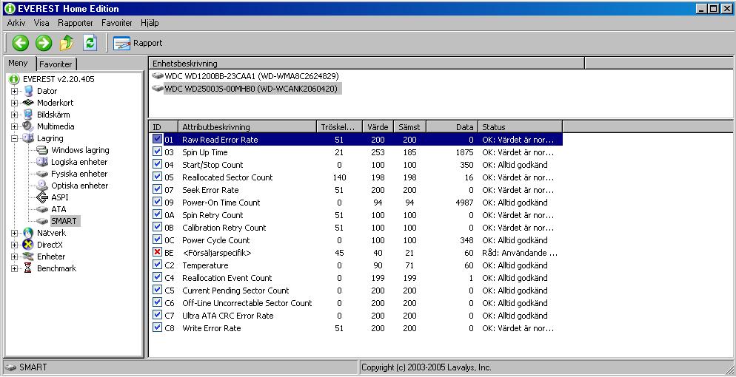Image resolution: width=736 pixels, height=377 pixels.
Task: Select the Moderkort motherboard icon
Action: coord(28,103)
